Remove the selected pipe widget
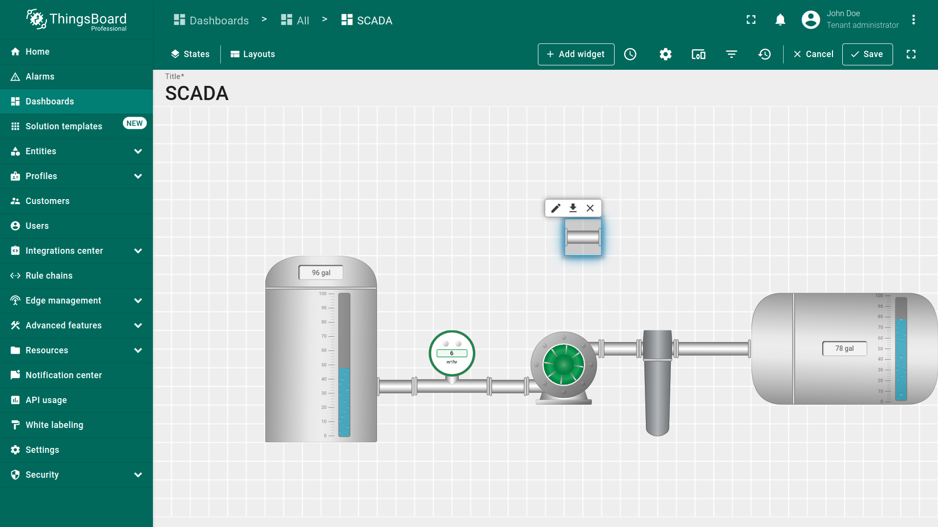The image size is (938, 527). click(590, 208)
